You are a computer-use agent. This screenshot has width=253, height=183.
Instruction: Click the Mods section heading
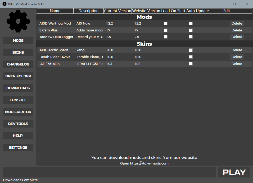(144, 17)
